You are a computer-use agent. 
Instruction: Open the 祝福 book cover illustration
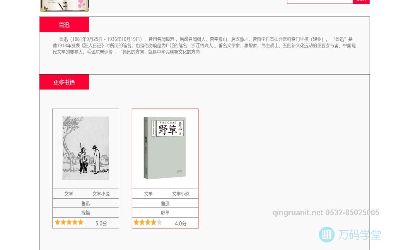pos(85,148)
